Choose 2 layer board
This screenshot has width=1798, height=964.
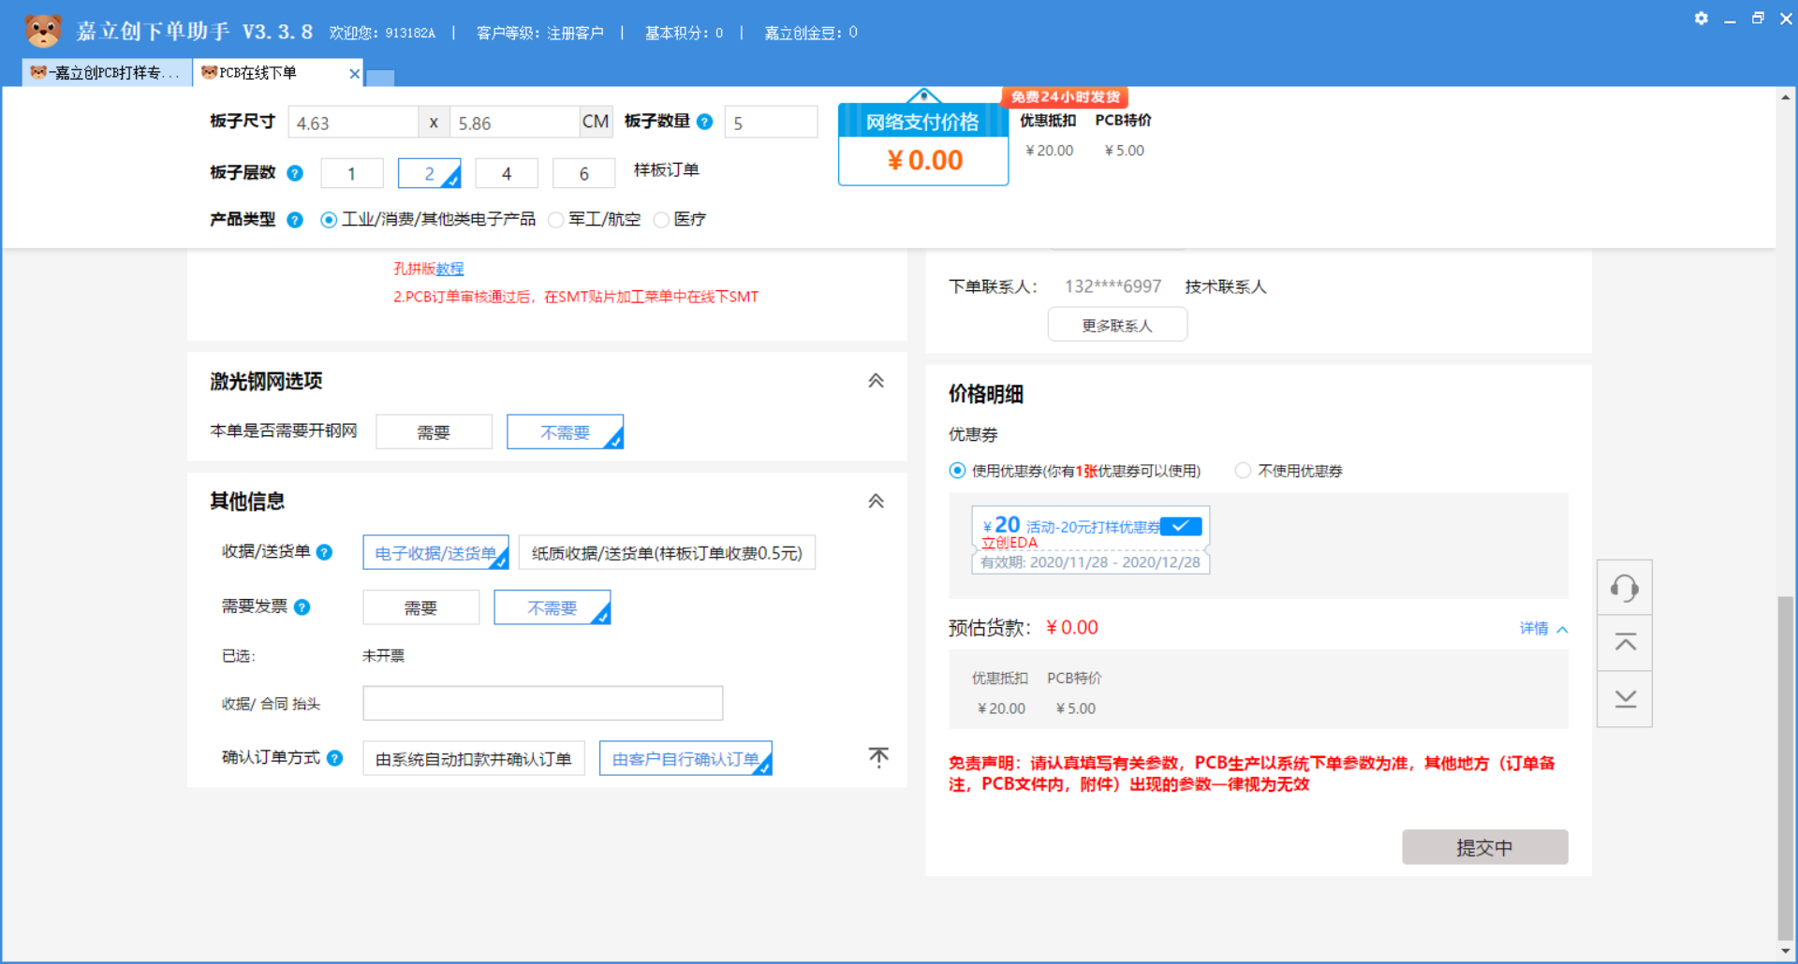(x=429, y=173)
